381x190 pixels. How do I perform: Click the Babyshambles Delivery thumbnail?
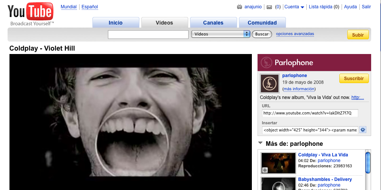[278, 184]
